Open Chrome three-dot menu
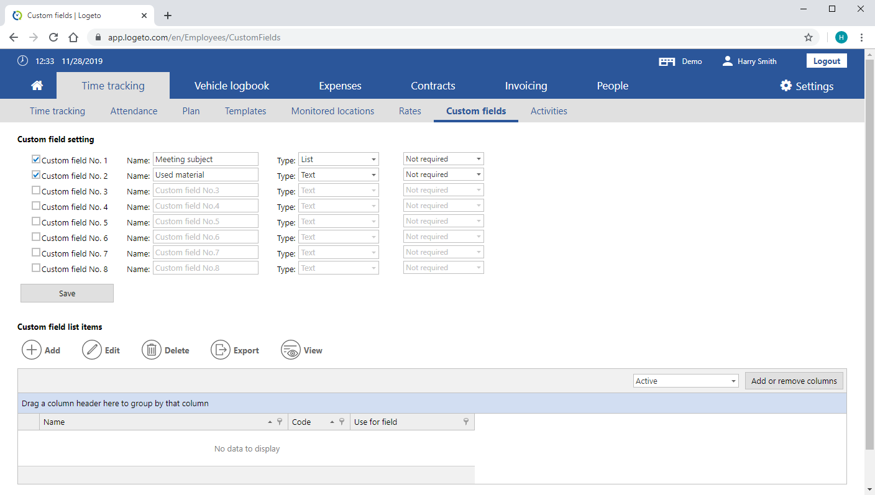Image resolution: width=875 pixels, height=495 pixels. (861, 37)
